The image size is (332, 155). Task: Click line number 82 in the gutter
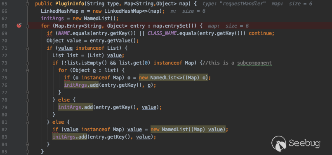click(4, 130)
